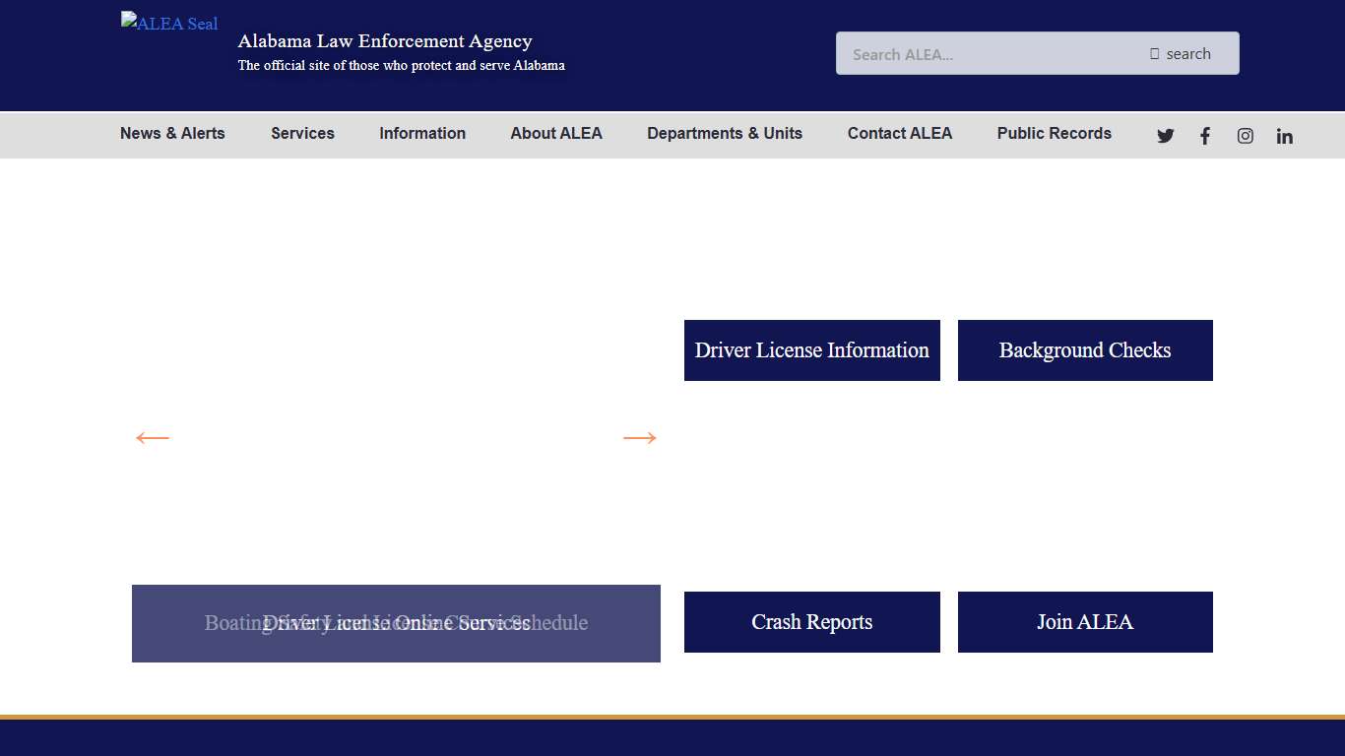Click the ALEA Seal logo
This screenshot has height=756, width=1345.
(x=168, y=23)
